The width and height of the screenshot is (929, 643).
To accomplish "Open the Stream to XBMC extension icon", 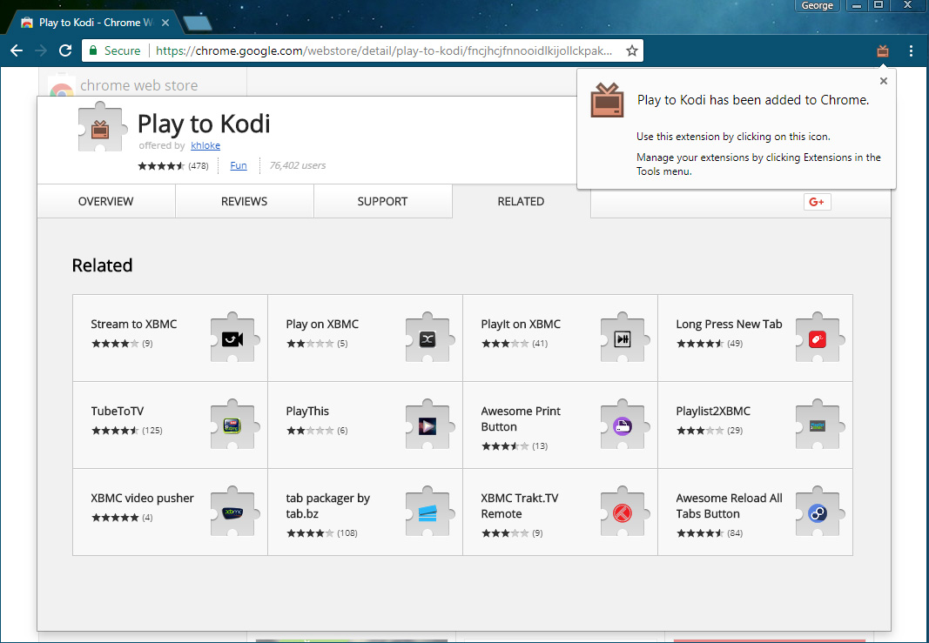I will point(232,337).
